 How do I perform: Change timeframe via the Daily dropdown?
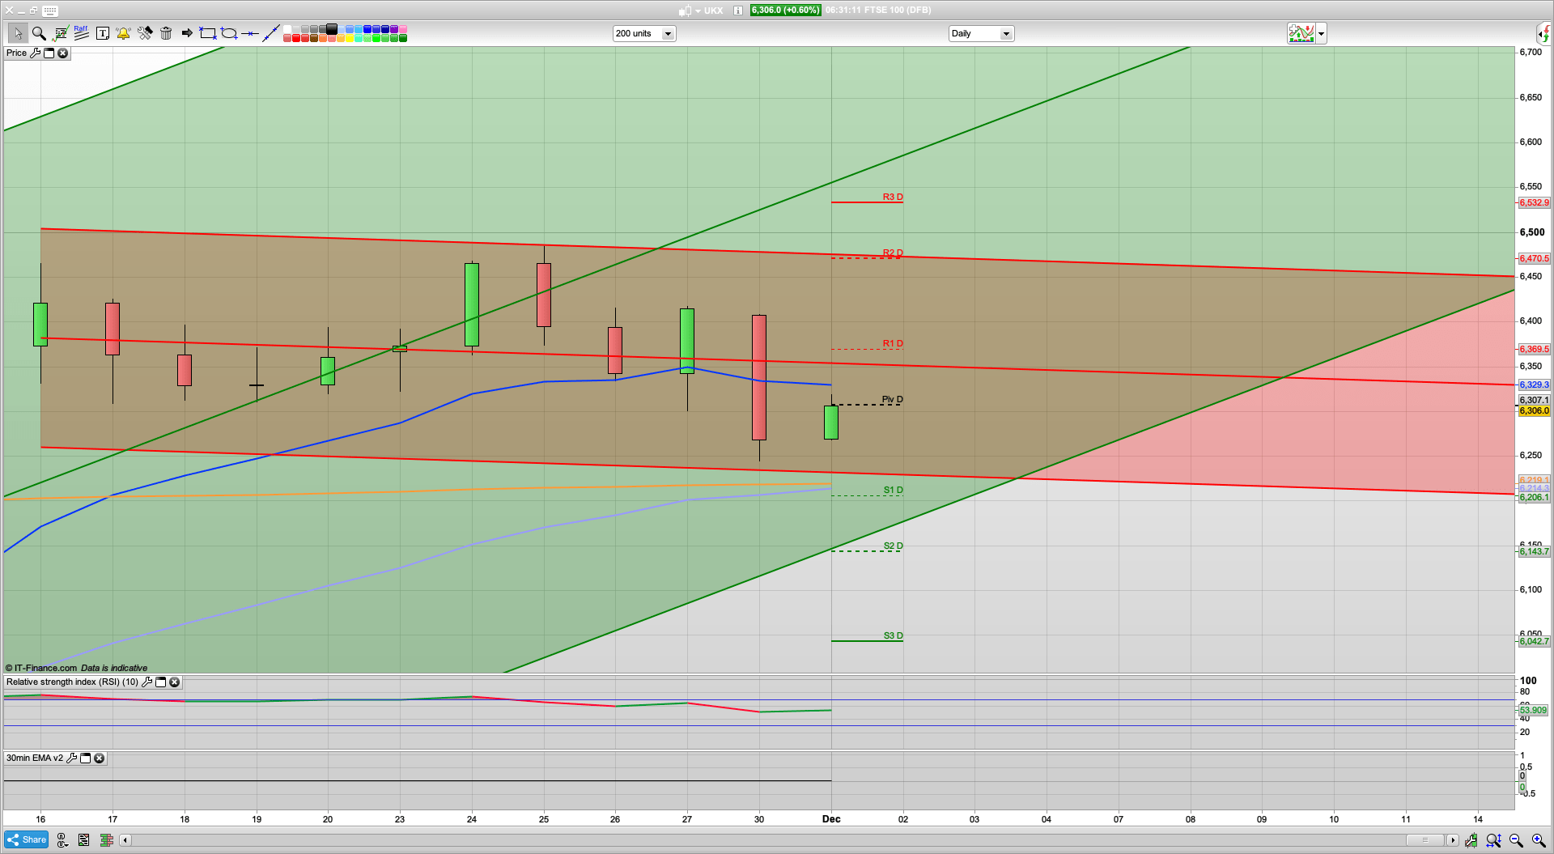[1005, 33]
